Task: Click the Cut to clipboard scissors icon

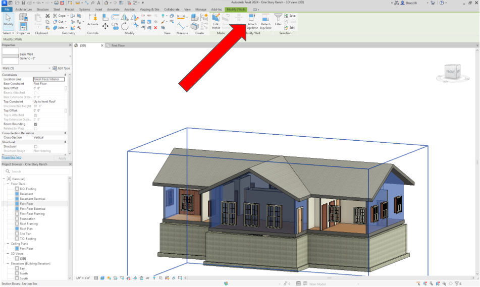Action: [x=47, y=16]
